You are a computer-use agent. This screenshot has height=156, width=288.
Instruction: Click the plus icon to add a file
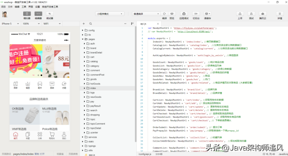pyautogui.click(x=84, y=24)
